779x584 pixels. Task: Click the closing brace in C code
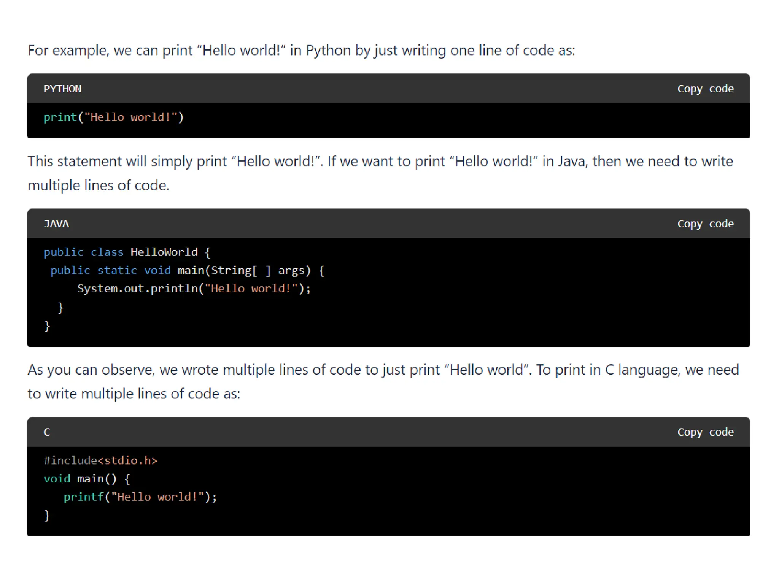[x=47, y=515]
